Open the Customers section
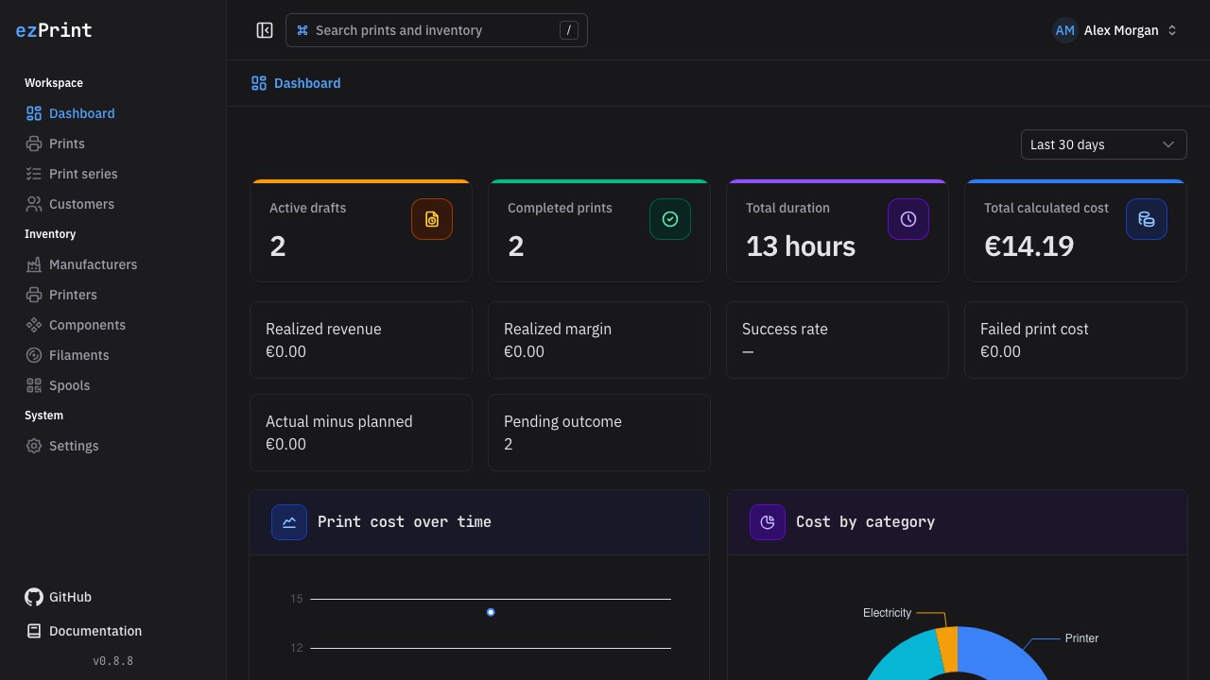Viewport: 1210px width, 680px height. (x=113, y=204)
